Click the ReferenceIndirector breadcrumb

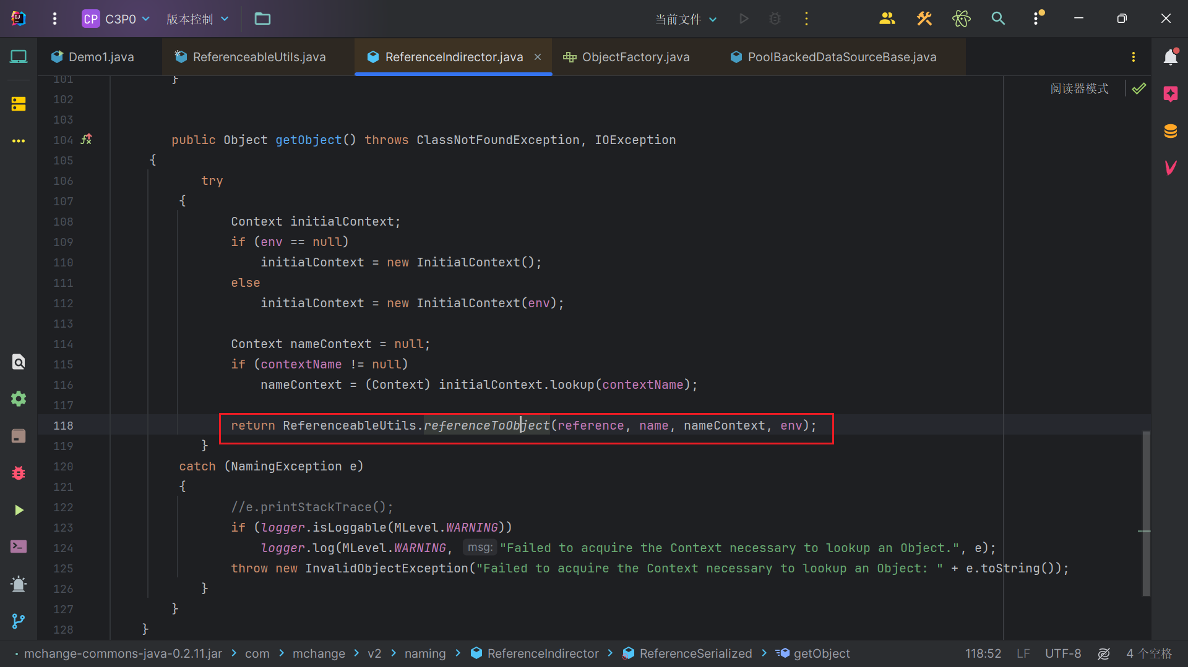(x=535, y=653)
